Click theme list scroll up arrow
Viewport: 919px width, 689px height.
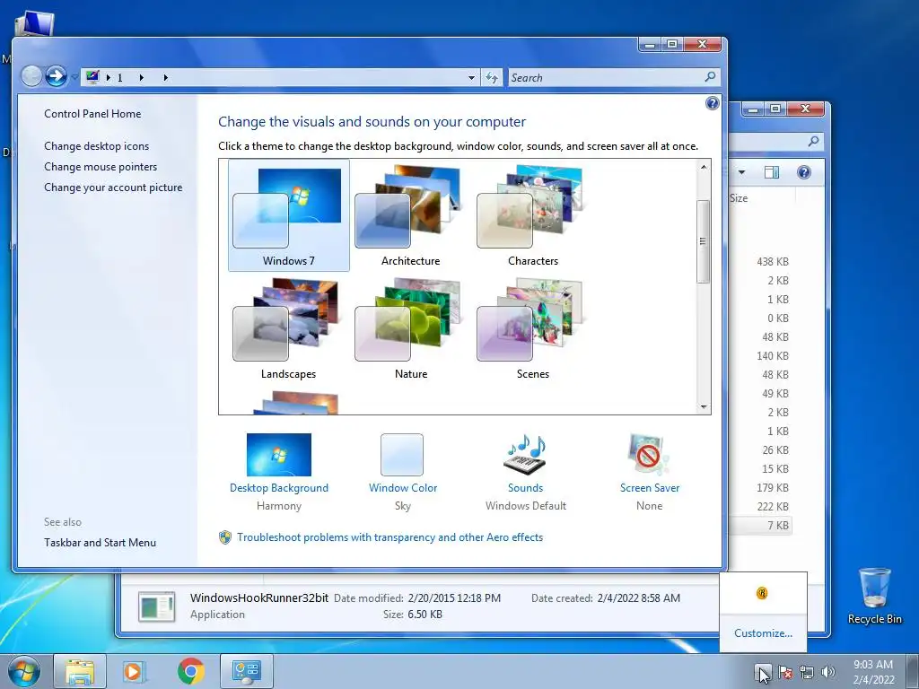pyautogui.click(x=704, y=167)
